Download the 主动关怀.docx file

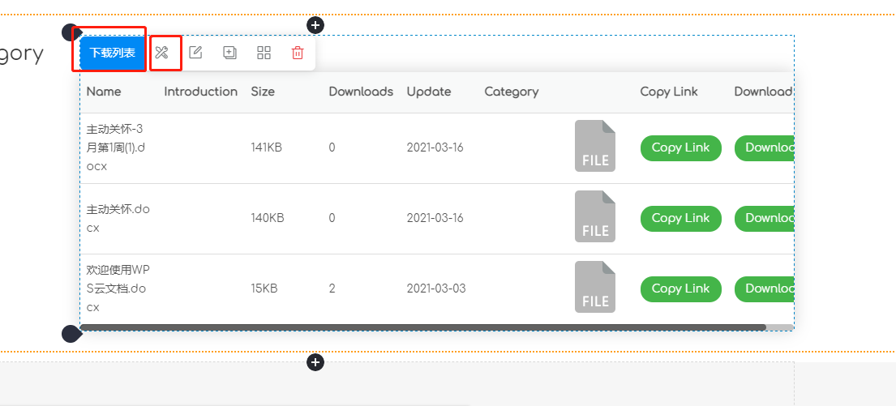[764, 218]
